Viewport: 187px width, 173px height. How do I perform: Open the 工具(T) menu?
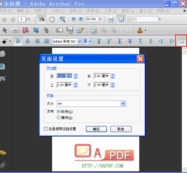click(111, 11)
